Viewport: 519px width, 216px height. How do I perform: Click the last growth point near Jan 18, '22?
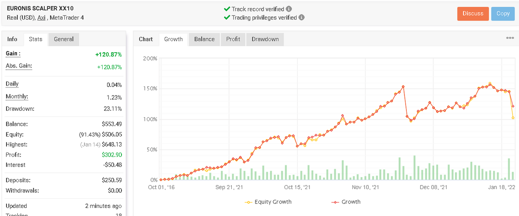[x=513, y=106]
